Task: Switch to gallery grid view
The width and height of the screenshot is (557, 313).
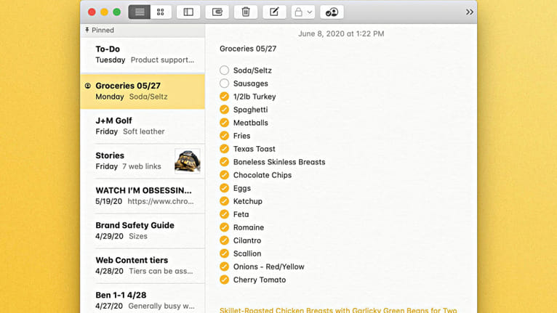Action: 161,12
